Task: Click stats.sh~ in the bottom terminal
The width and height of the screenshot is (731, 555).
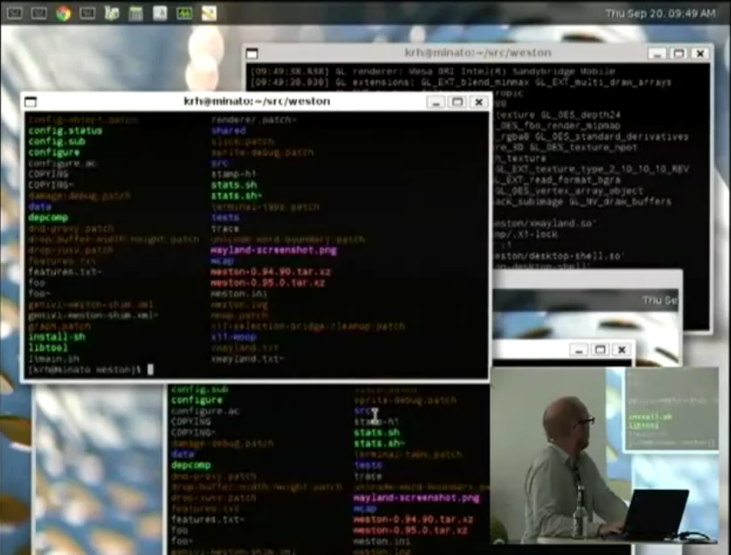Action: pos(379,443)
